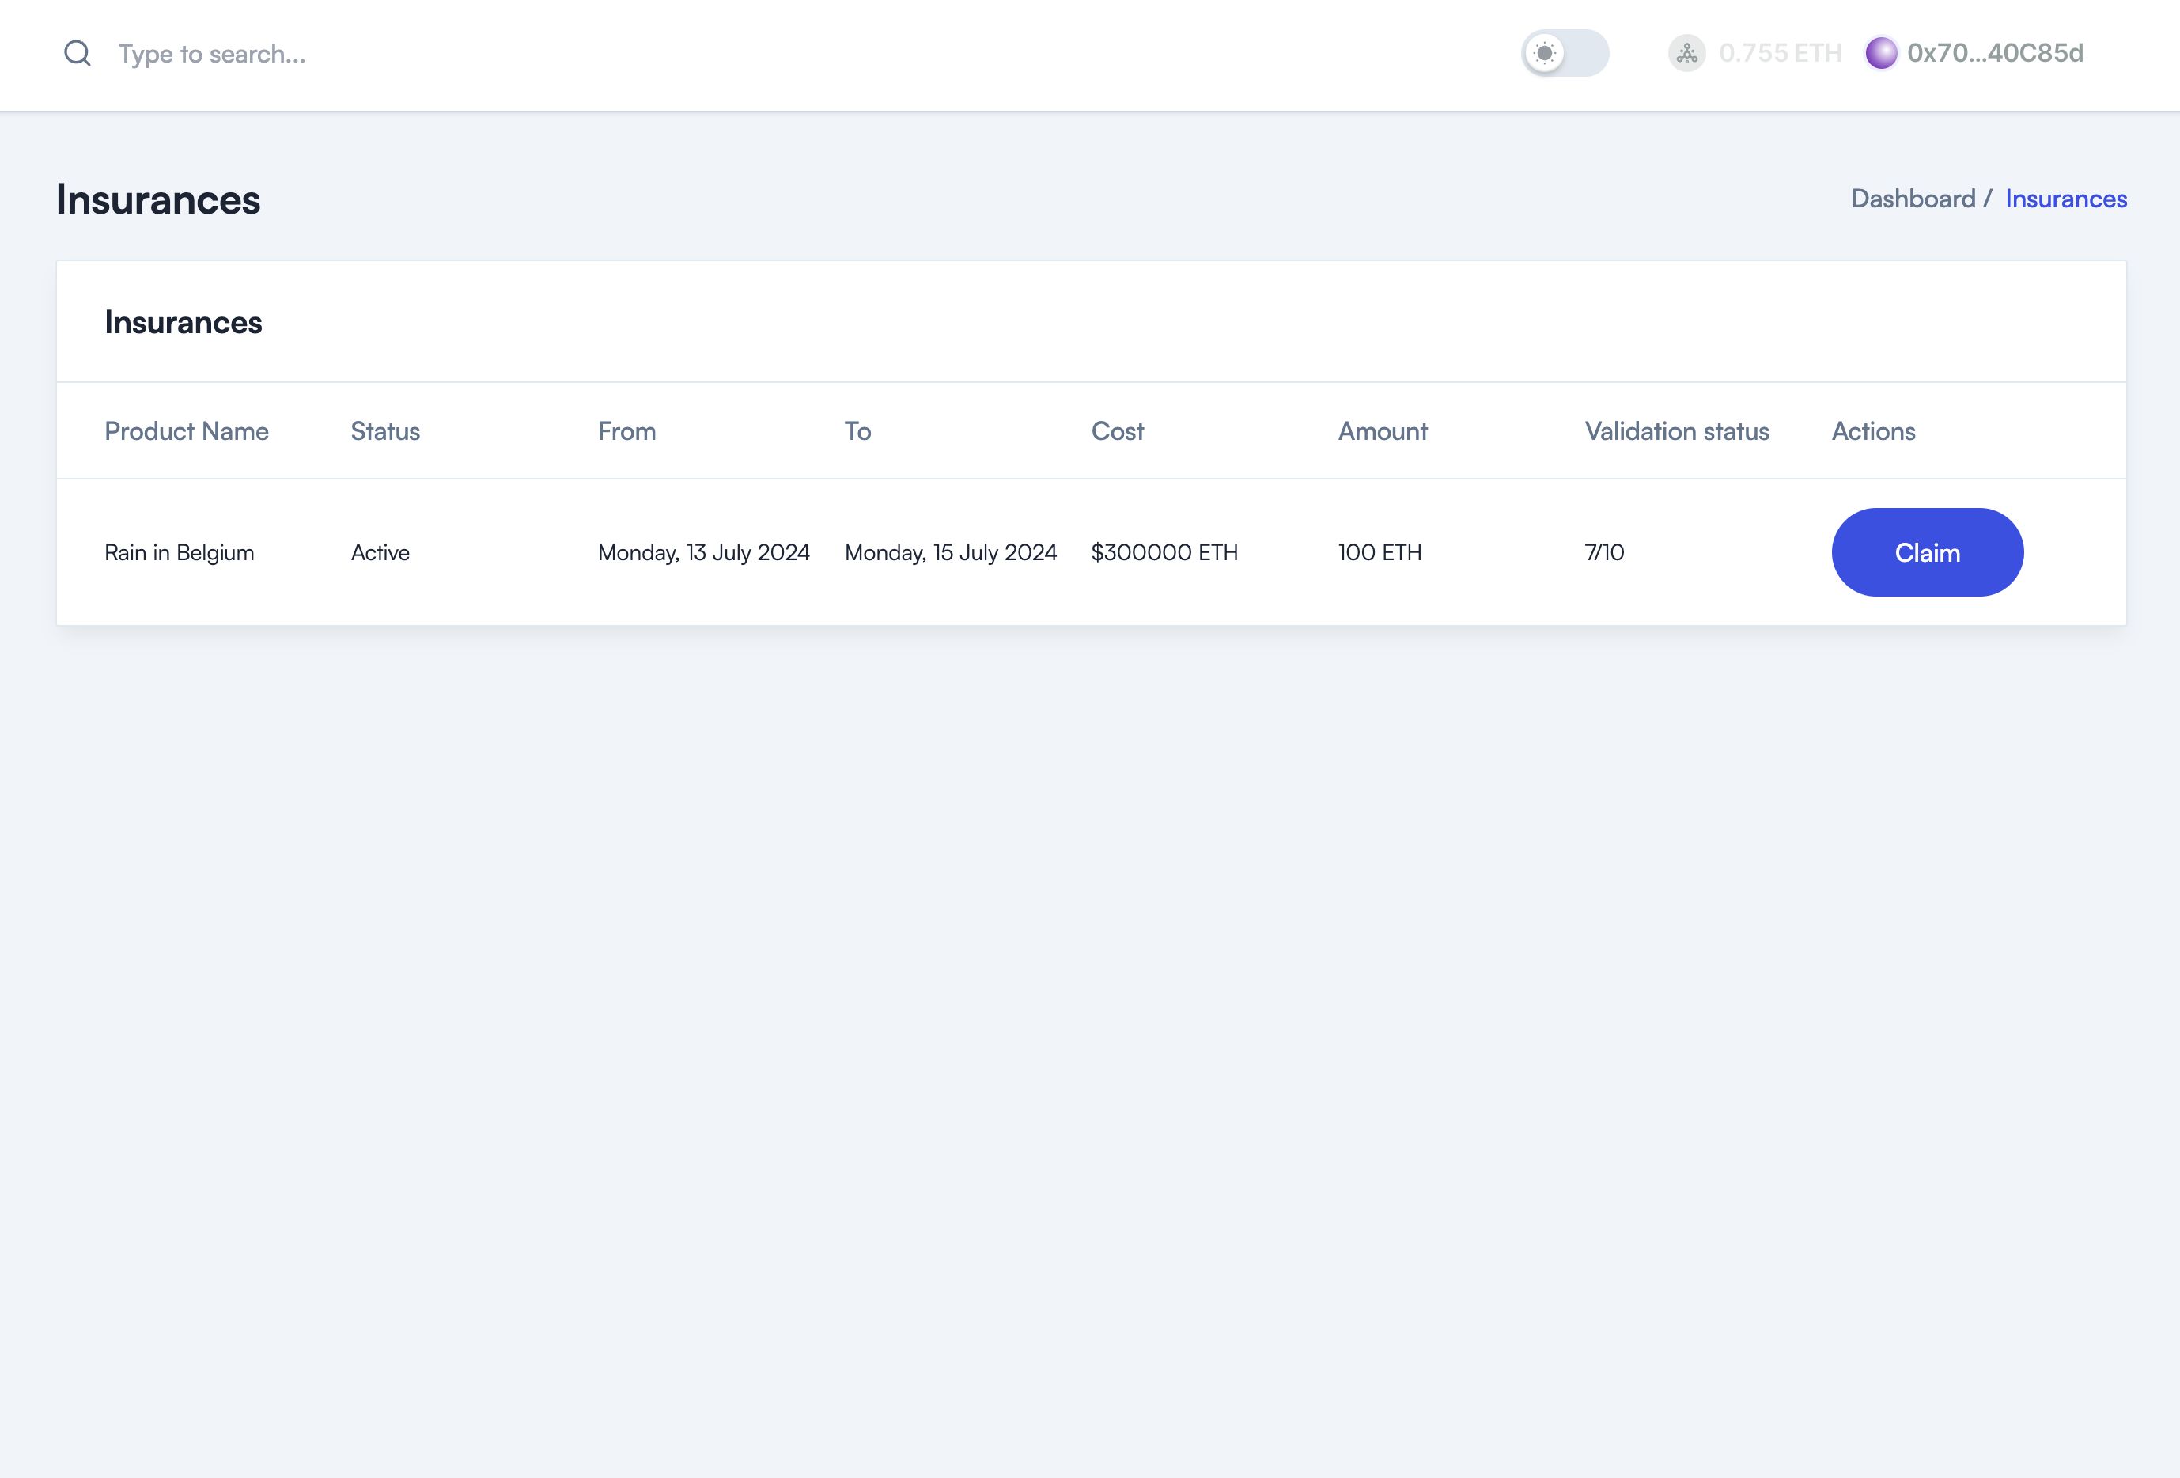2180x1478 pixels.
Task: Click the network icon beside ETH balance
Action: pos(1686,54)
